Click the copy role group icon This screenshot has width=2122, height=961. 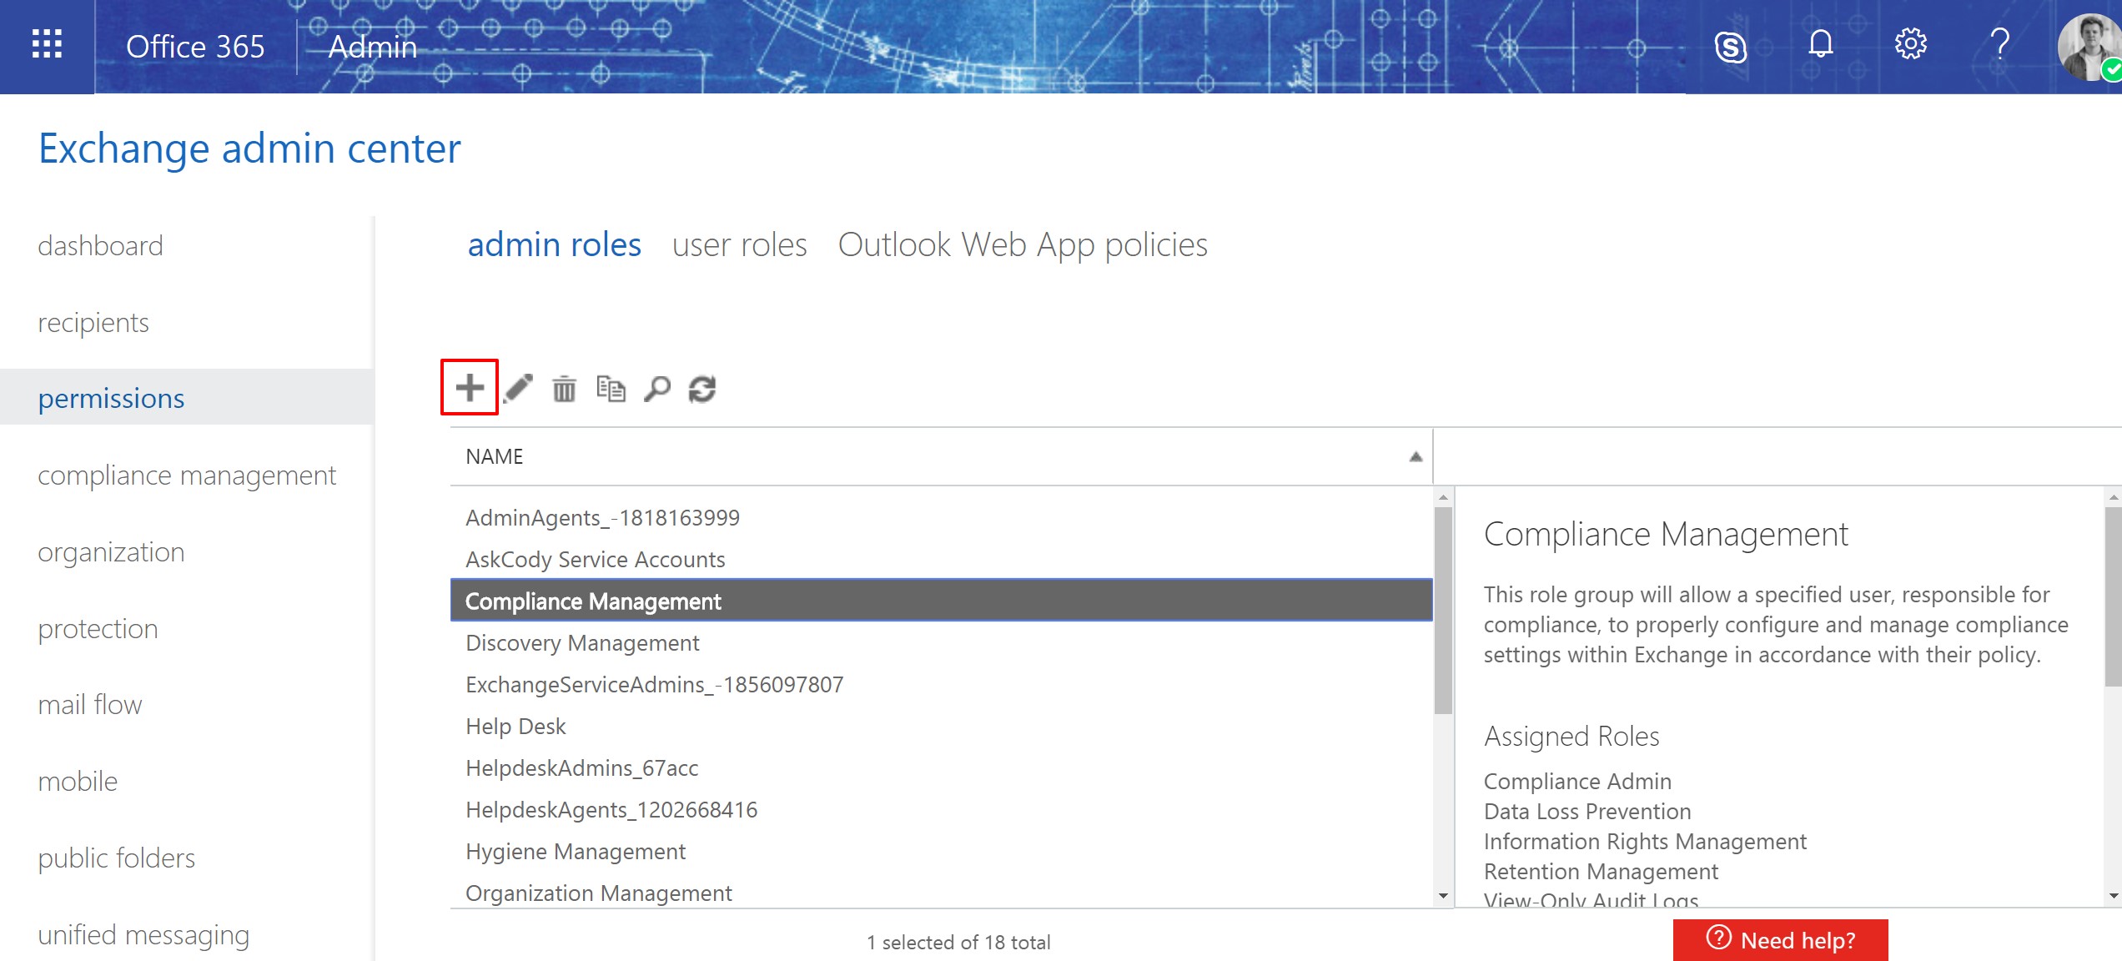pyautogui.click(x=611, y=389)
